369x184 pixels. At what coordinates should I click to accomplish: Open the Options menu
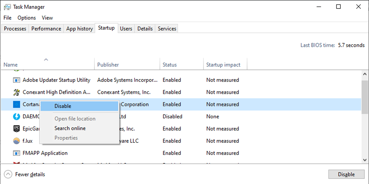click(x=26, y=18)
